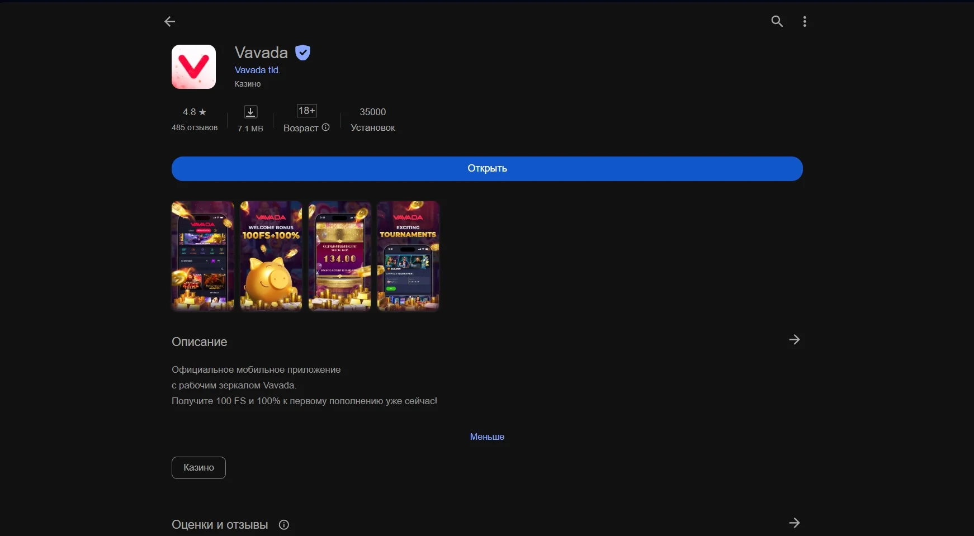
Task: Open the Exciting Tournaments screenshot
Action: tap(408, 256)
